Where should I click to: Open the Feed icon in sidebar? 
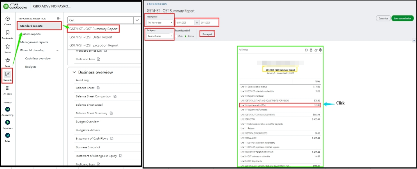[7, 61]
